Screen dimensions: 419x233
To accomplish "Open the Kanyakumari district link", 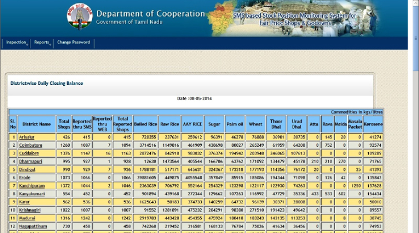I will click(32, 194).
